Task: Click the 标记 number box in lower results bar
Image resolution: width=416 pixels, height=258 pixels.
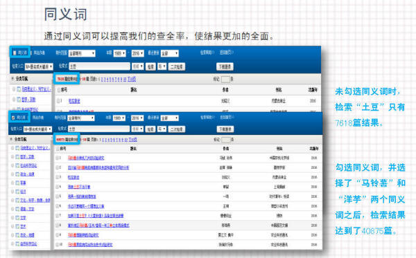Action: click(x=226, y=140)
